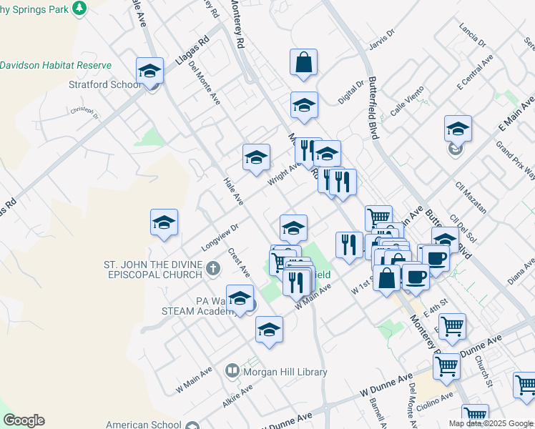Select the topmost shopping cart marker in downtown cluster
The height and width of the screenshot is (429, 535).
379,217
